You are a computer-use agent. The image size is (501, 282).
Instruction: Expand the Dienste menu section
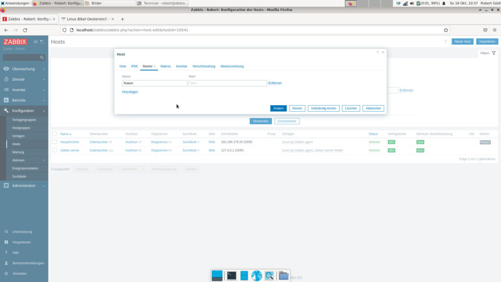[x=44, y=80]
